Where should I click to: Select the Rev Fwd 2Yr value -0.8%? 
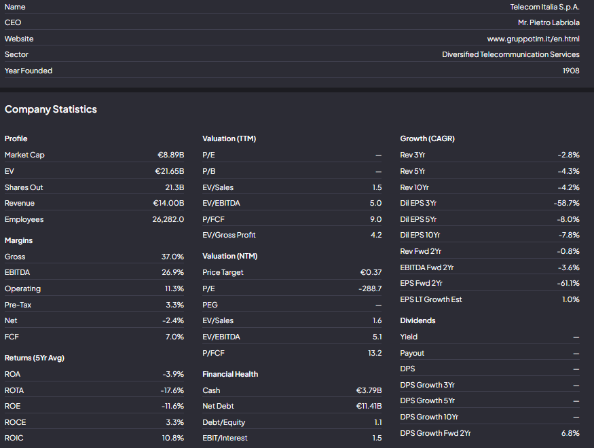(568, 251)
